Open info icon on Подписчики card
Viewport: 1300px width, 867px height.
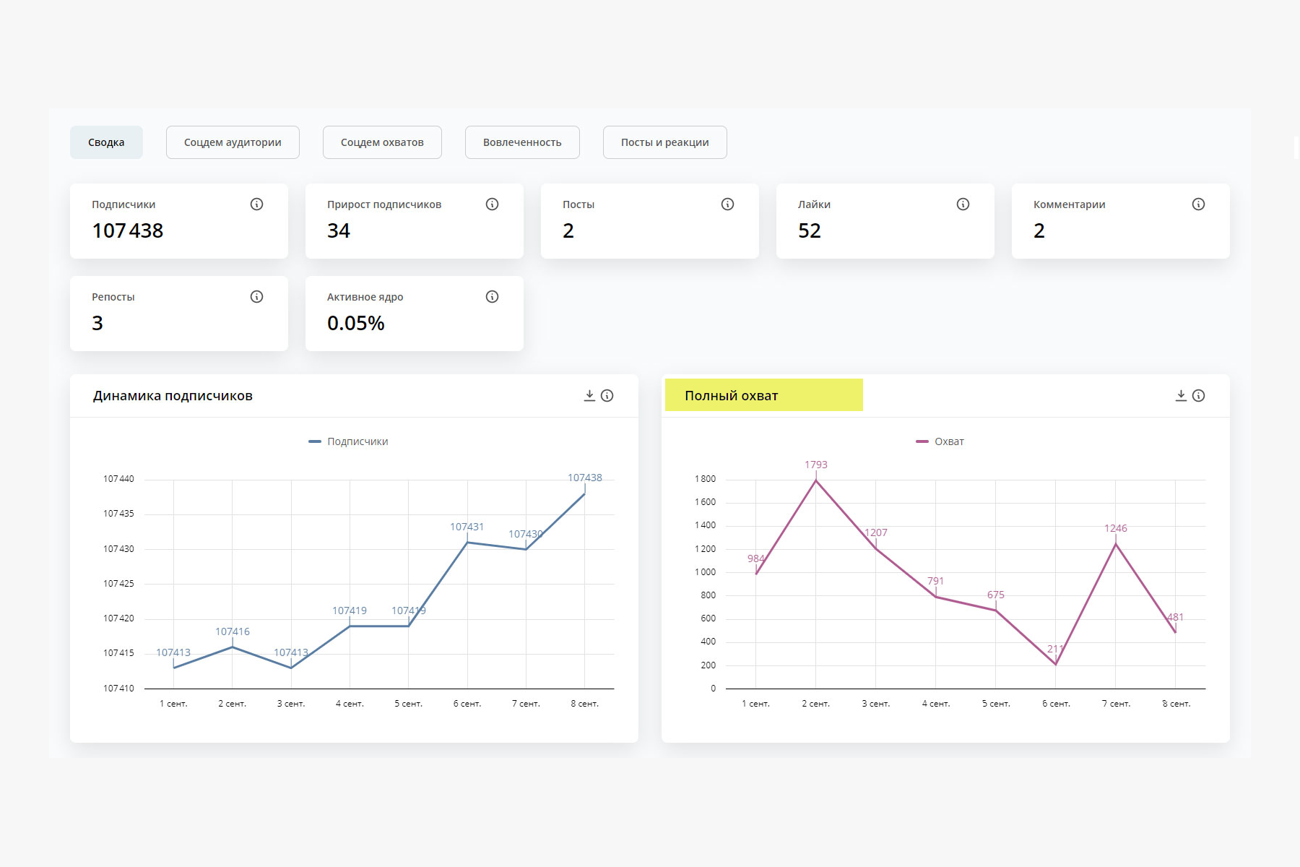[256, 204]
